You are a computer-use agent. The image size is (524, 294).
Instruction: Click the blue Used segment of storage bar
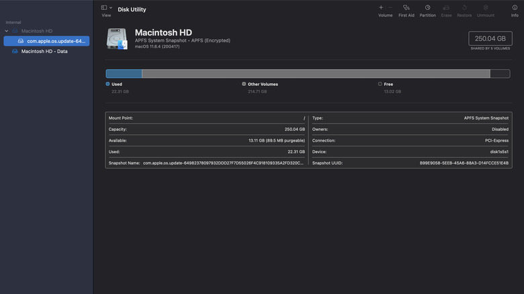point(124,74)
